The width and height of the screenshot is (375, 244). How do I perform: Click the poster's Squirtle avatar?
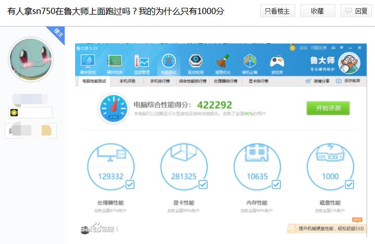(31, 59)
